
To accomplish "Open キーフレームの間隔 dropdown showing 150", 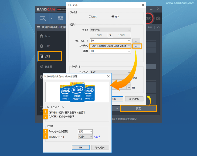I will (x=85, y=131).
